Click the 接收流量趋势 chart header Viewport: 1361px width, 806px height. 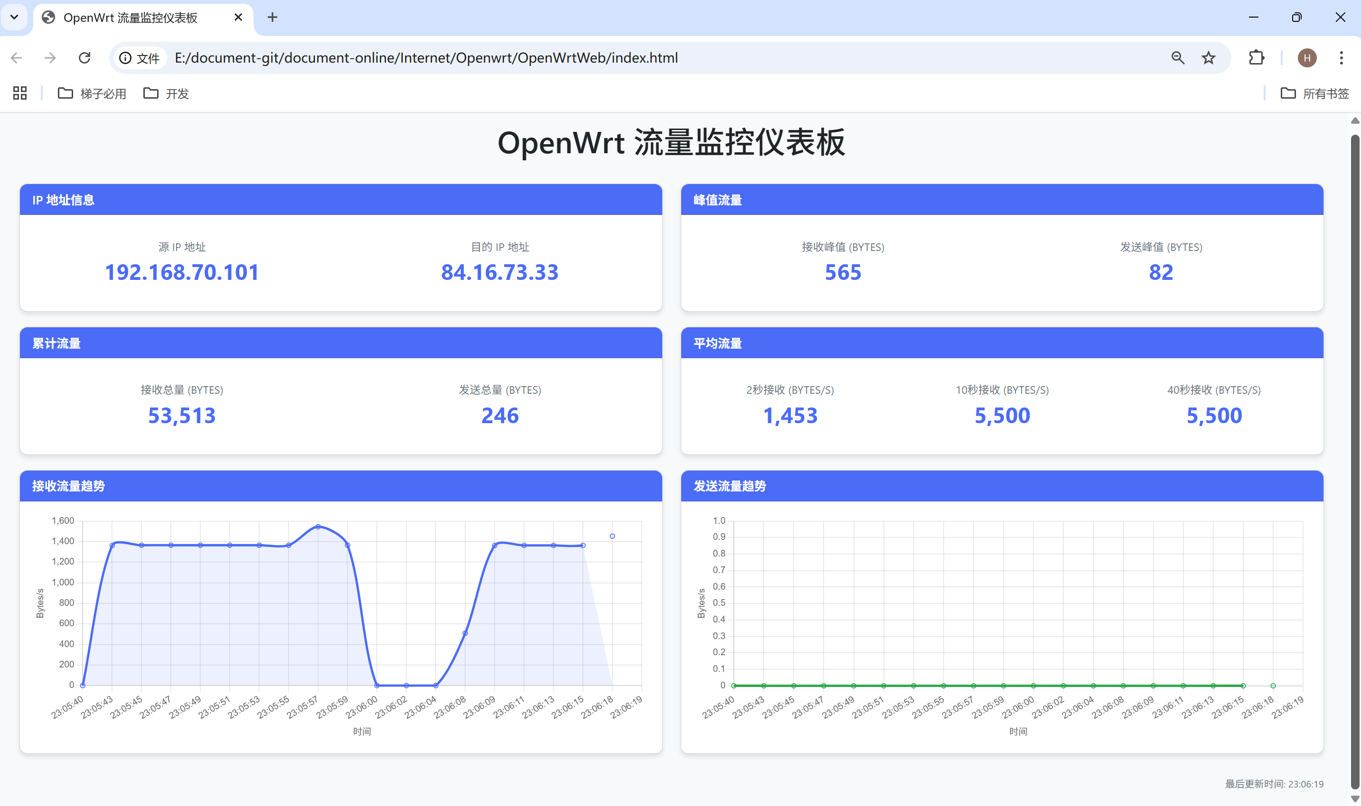341,486
